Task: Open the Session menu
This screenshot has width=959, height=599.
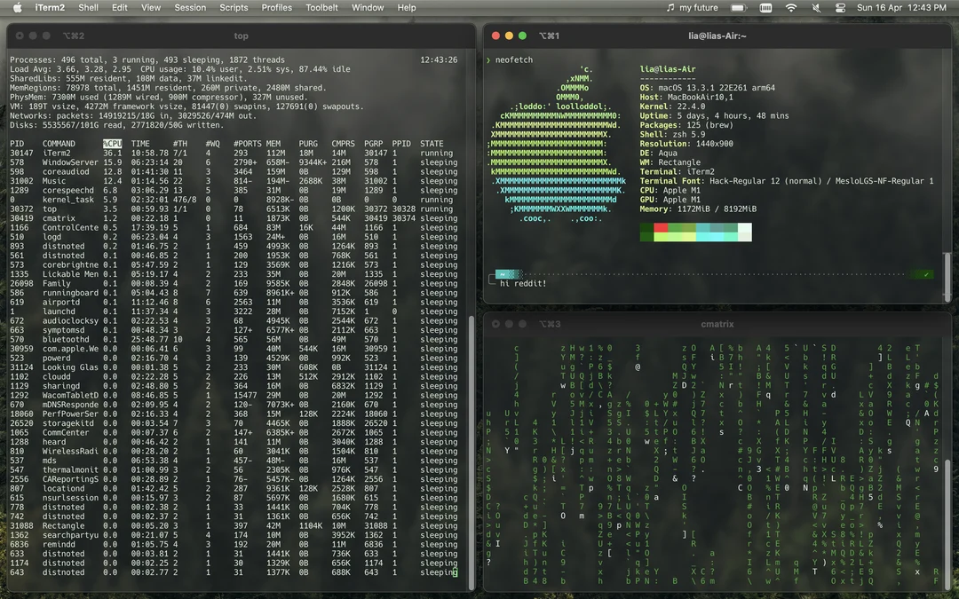Action: (191, 7)
